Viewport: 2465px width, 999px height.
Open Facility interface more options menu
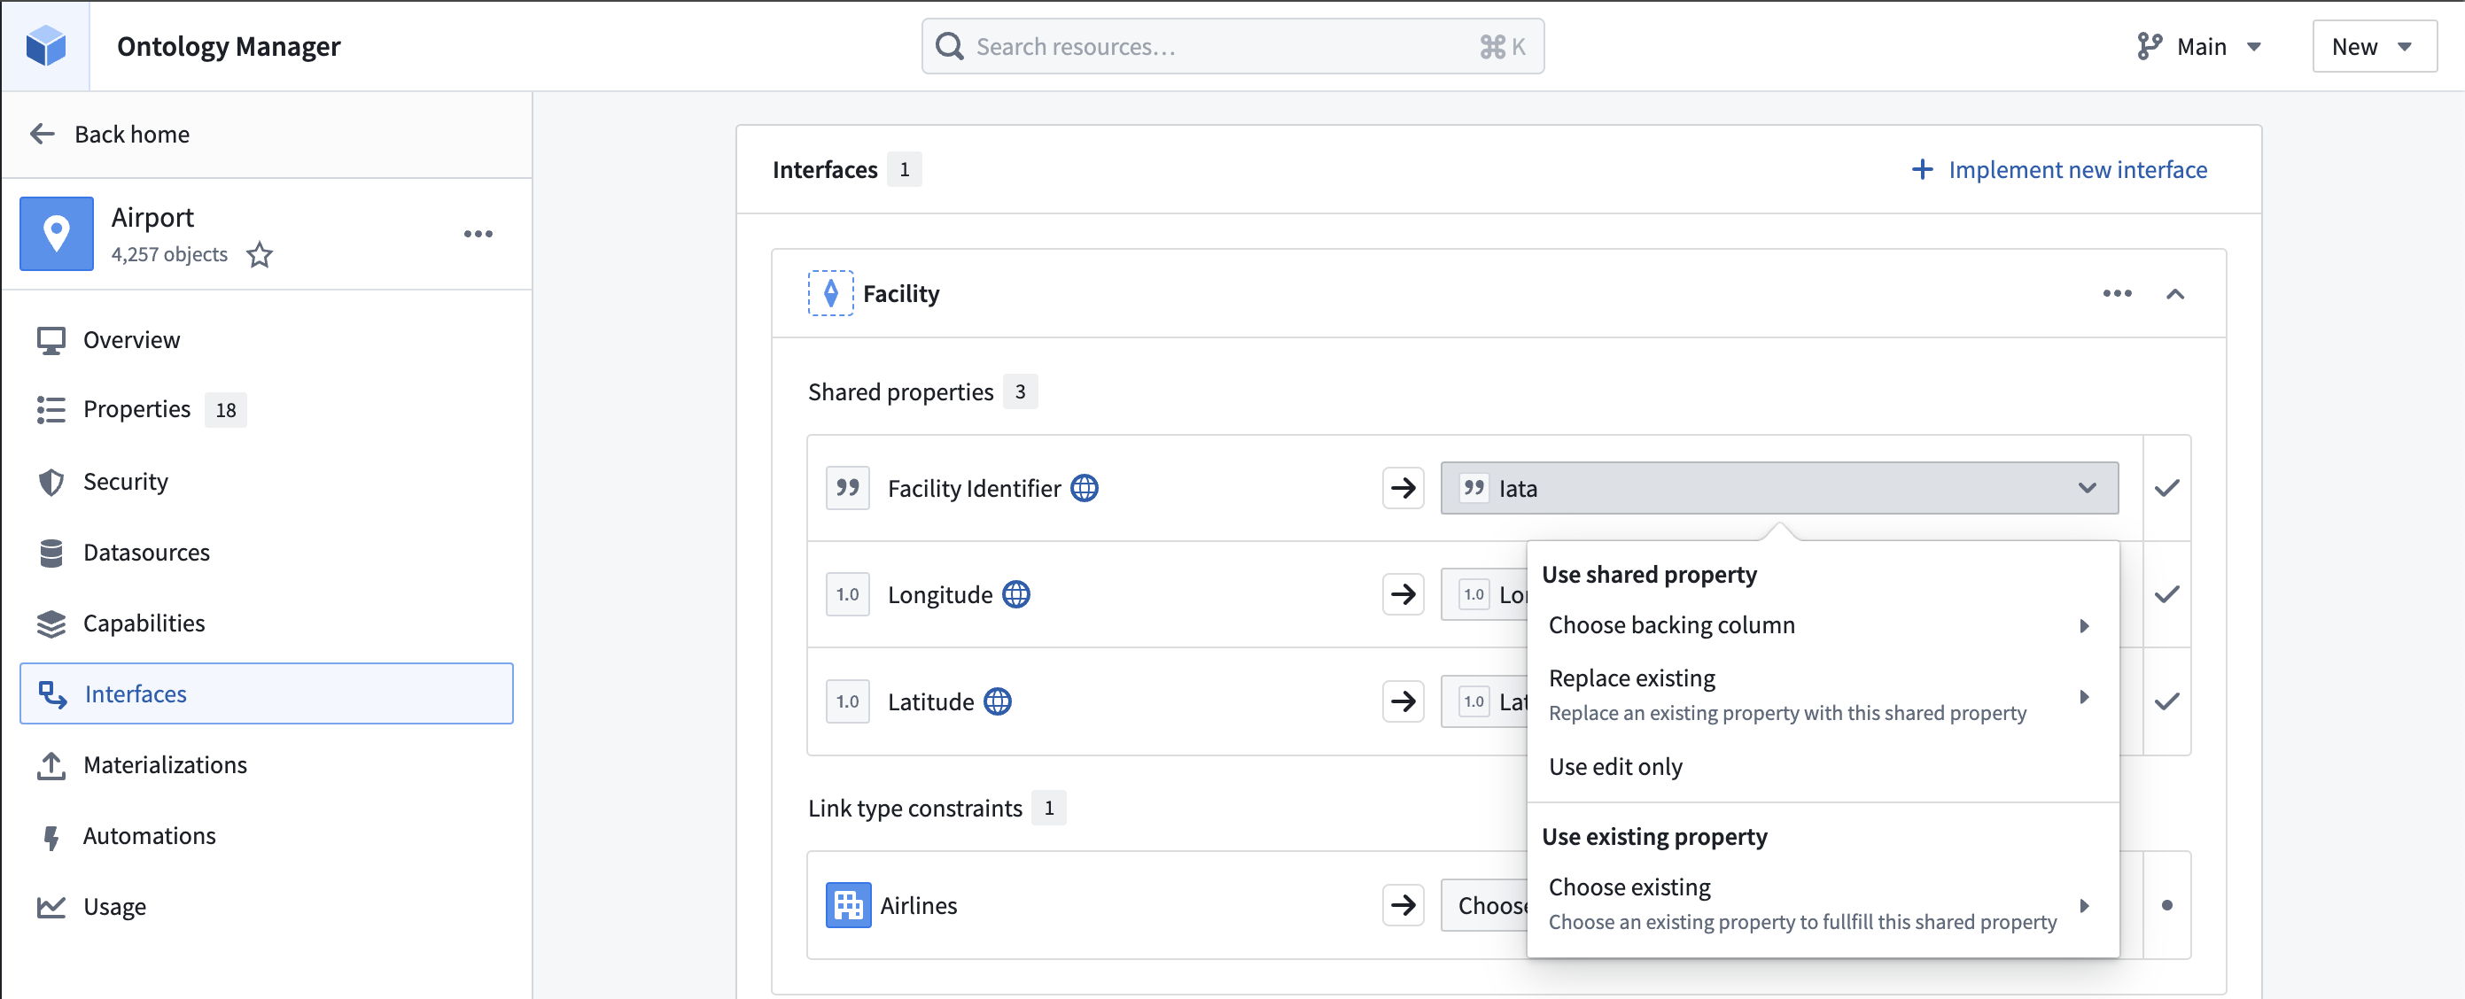2117,293
